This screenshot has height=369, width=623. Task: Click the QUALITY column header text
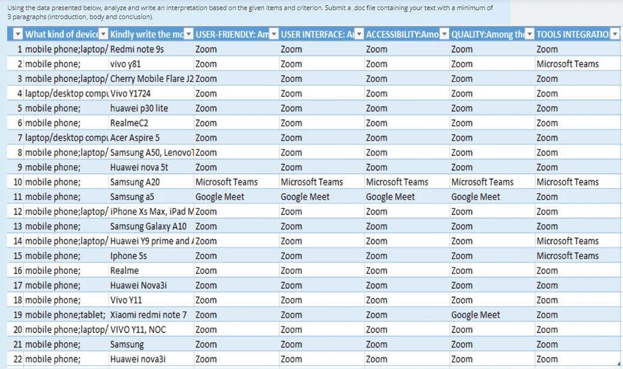pos(488,35)
